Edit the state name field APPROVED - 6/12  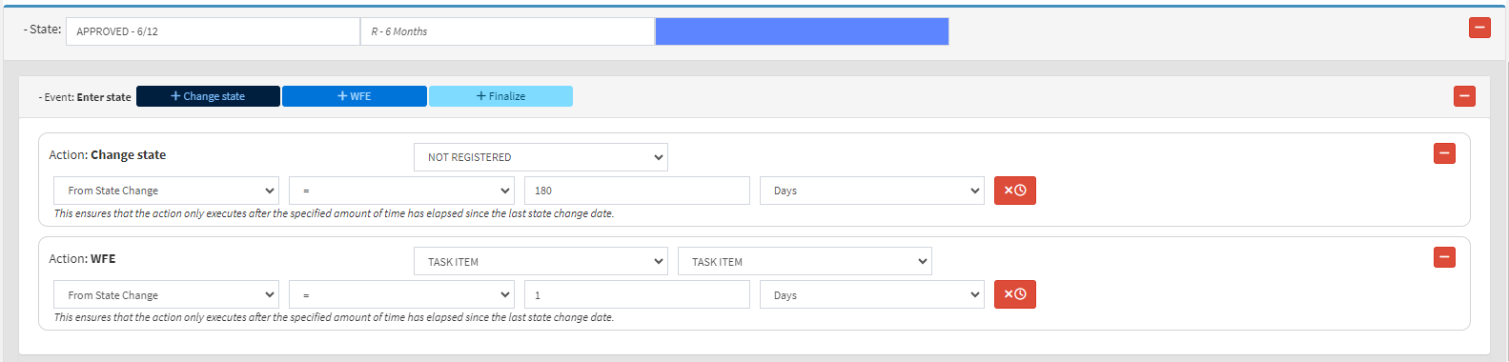pyautogui.click(x=213, y=31)
